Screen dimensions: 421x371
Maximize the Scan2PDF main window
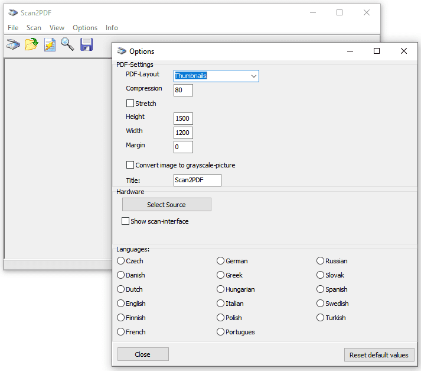(340, 12)
